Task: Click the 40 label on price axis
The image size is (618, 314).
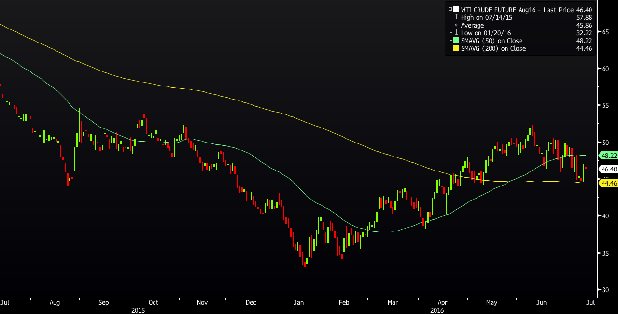Action: tap(605, 216)
